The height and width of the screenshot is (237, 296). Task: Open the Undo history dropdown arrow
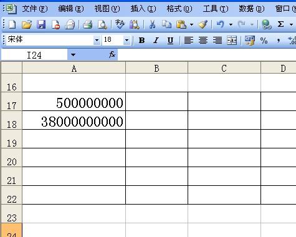[231, 24]
